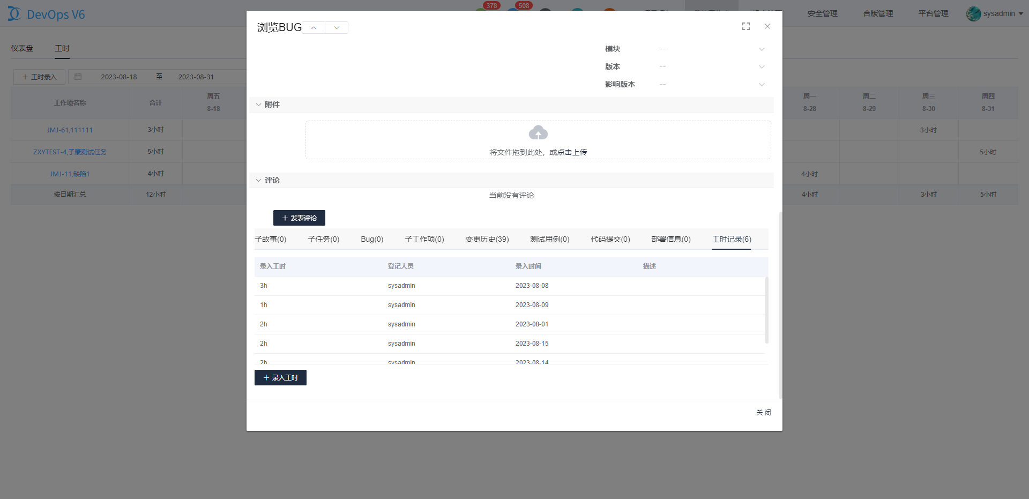Viewport: 1029px width, 499px height.
Task: Switch to the 变更历史(39) tab
Action: pos(487,239)
